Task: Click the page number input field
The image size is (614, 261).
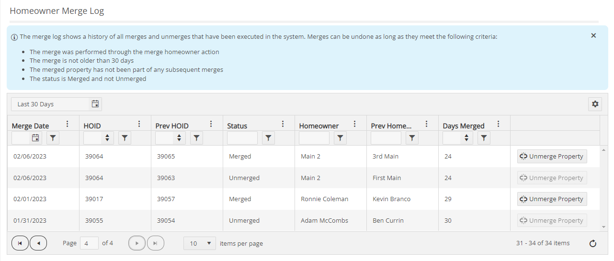Action: click(x=89, y=243)
